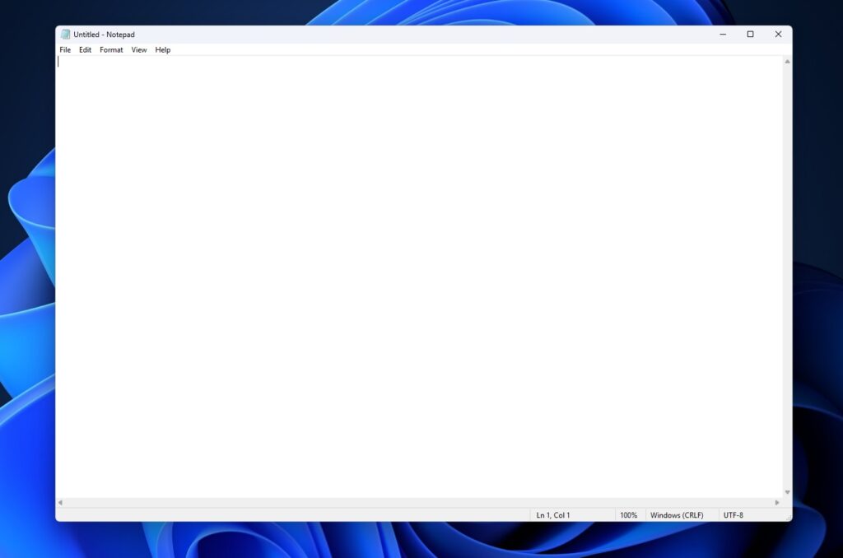The height and width of the screenshot is (558, 843).
Task: Click the Untitled - Notepad title text
Action: coord(103,34)
